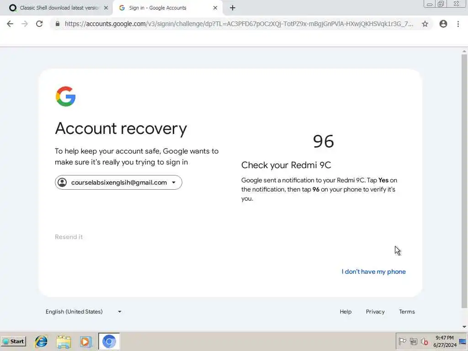The width and height of the screenshot is (468, 351).
Task: Go back using browser back arrow
Action: 10,24
